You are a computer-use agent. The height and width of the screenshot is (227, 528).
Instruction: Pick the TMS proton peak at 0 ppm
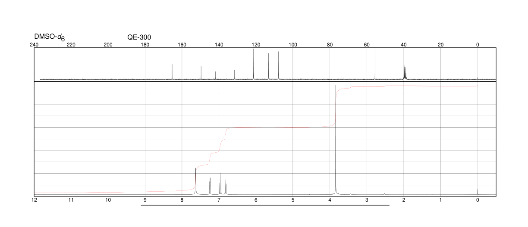pyautogui.click(x=478, y=192)
